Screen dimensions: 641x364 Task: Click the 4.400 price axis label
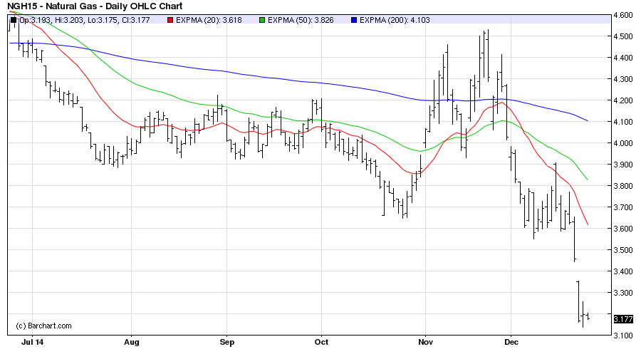click(623, 58)
